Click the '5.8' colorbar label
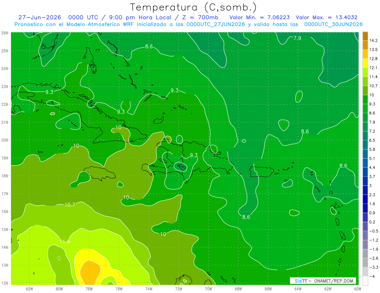380x293 pixels. (x=372, y=149)
